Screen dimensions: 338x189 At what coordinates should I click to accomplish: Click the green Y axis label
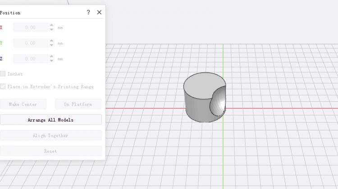1,43
